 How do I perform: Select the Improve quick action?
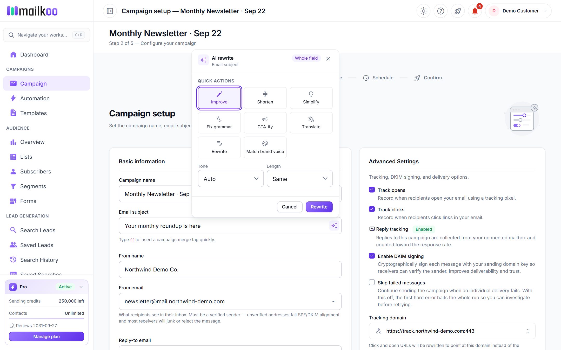pyautogui.click(x=219, y=98)
